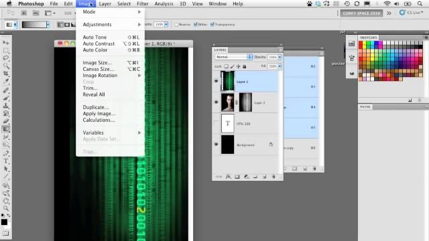Choose Auto Tone from menu
The height and width of the screenshot is (241, 429).
110,37
